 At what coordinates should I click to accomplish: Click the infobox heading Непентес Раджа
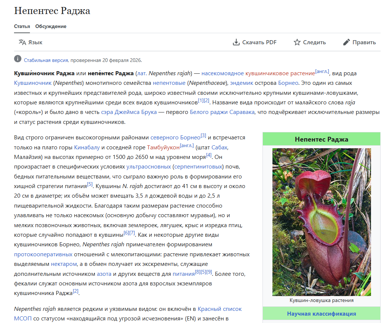[322, 139]
